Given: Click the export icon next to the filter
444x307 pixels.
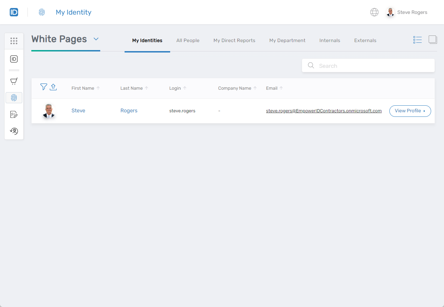Looking at the screenshot, I should (x=53, y=87).
